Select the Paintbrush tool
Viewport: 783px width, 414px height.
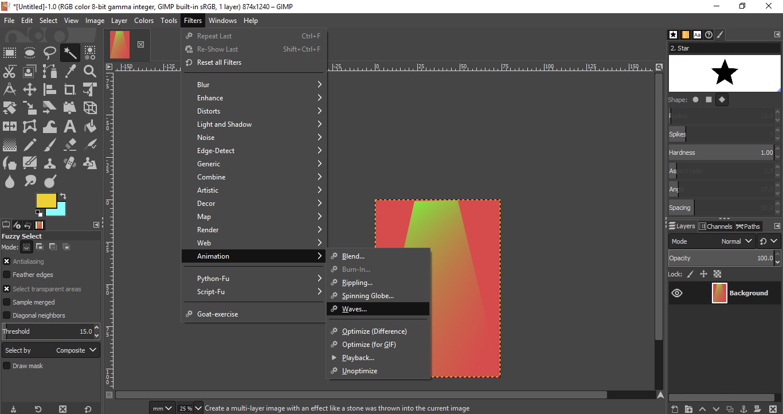click(50, 144)
